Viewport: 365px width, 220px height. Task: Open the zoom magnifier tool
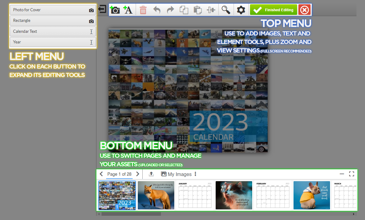pos(226,10)
